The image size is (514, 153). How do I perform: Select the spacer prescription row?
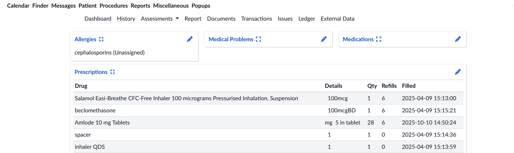tap(268, 135)
